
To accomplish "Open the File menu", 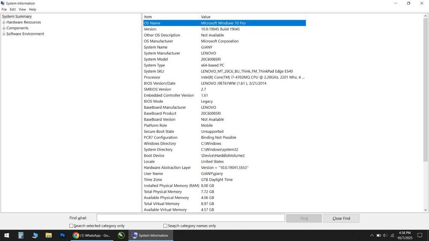I will click(4, 9).
